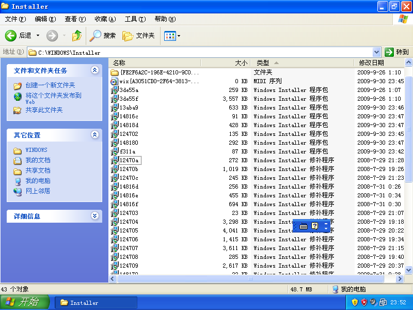Click the Installer taskbar button
Image resolution: width=413 pixels, height=310 pixels.
coord(96,303)
